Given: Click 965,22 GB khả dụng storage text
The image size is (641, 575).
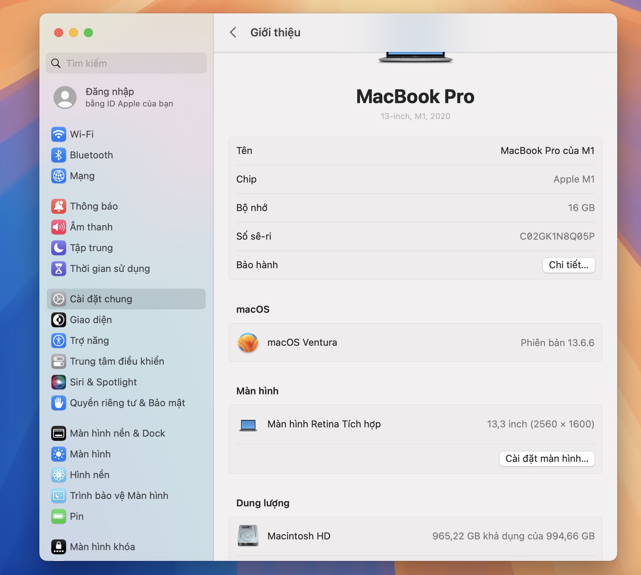Looking at the screenshot, I should 514,536.
